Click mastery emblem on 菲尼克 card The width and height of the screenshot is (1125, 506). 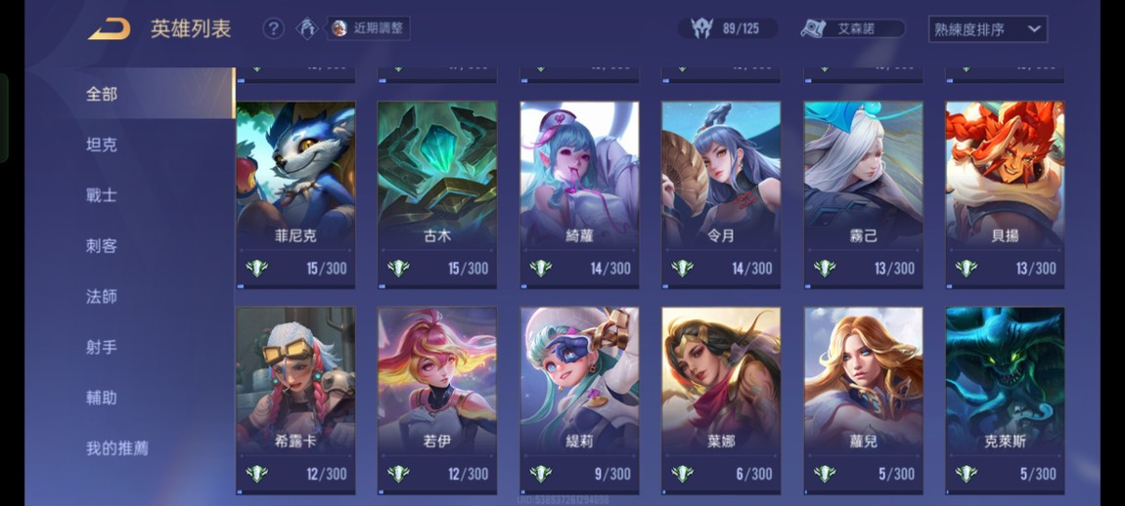tap(256, 269)
